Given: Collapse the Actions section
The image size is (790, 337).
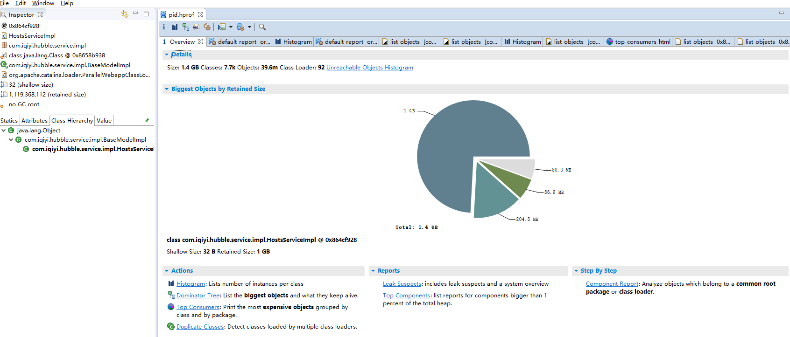Looking at the screenshot, I should [x=167, y=271].
